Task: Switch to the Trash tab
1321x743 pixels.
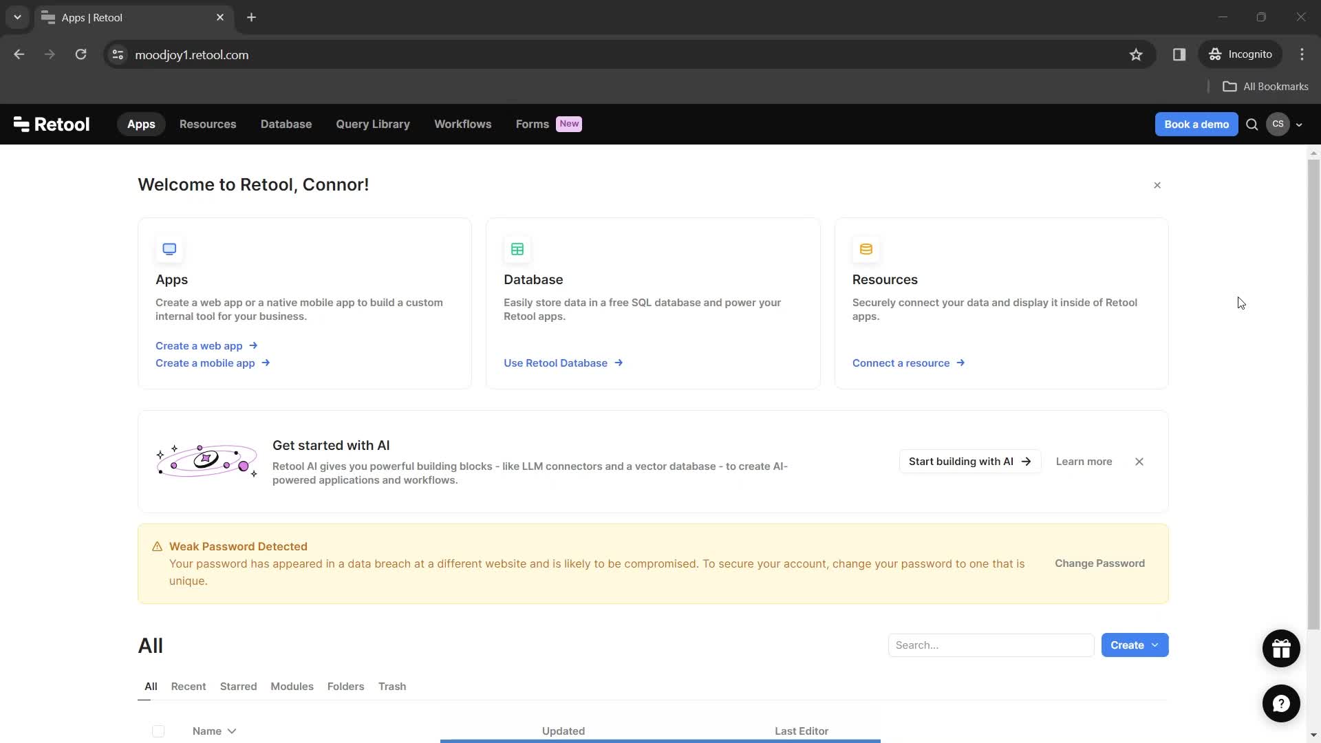Action: click(392, 686)
